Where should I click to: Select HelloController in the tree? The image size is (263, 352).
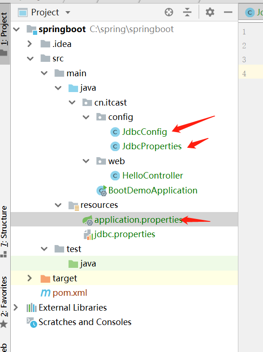pos(152,176)
